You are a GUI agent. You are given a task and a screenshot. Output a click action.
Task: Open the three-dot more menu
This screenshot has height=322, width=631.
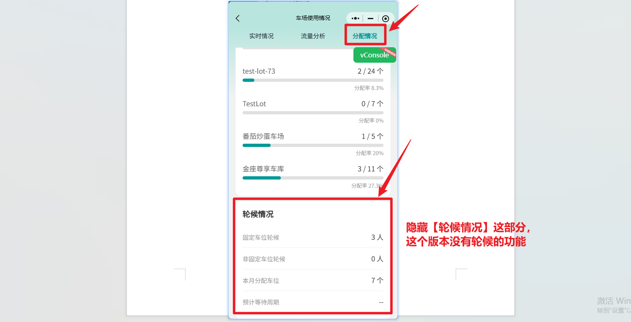(x=355, y=18)
